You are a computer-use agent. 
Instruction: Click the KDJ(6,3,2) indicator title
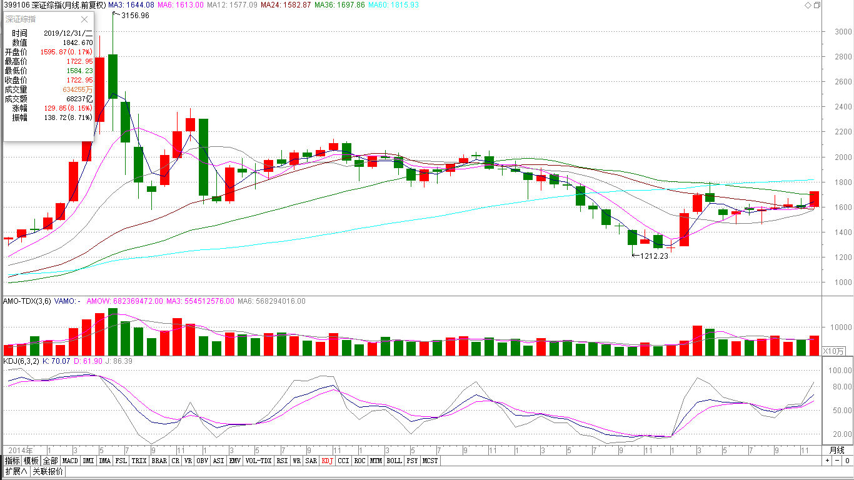pyautogui.click(x=22, y=361)
